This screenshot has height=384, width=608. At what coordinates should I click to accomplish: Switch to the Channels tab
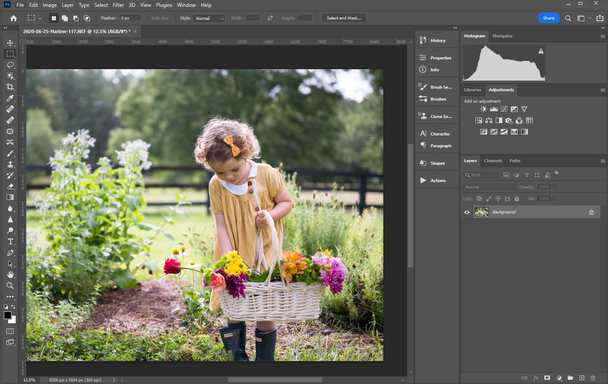[493, 161]
